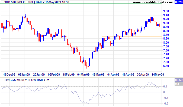Click the orange horizontal line at 8.30

pos(132,37)
